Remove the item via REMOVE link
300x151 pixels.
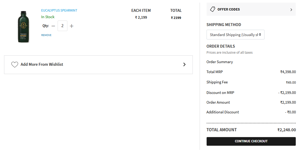46,35
